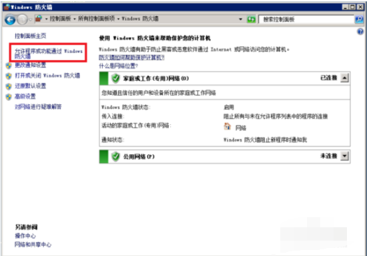This screenshot has height=256, width=367.
Task: Open 网络和共享中心 link
Action: click(x=33, y=245)
